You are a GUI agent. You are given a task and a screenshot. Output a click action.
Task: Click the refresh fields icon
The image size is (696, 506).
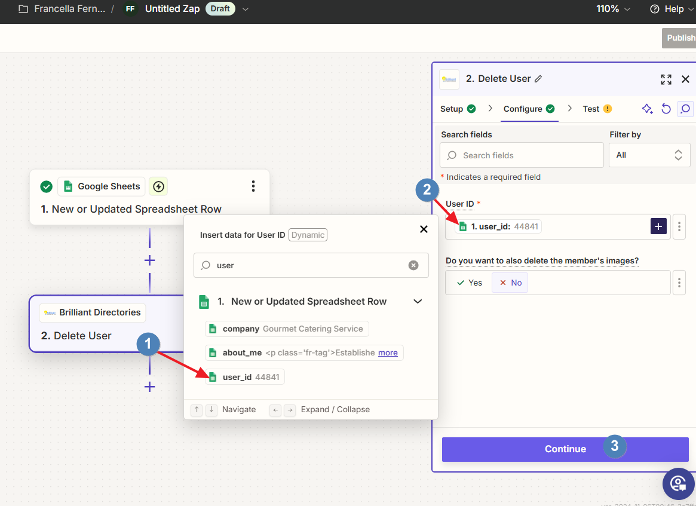tap(666, 109)
